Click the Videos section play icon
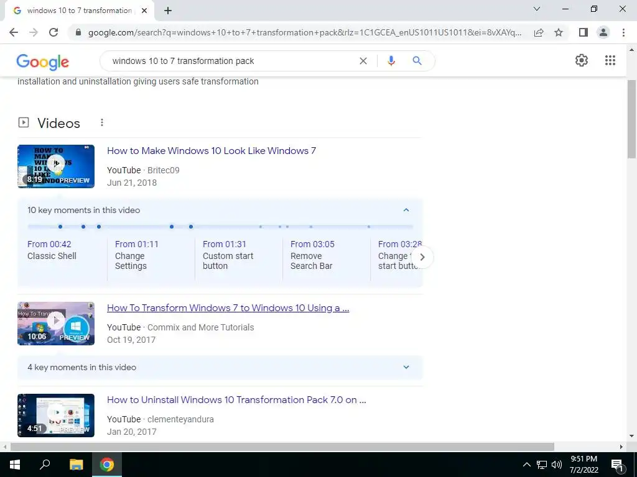The image size is (637, 477). pyautogui.click(x=24, y=122)
